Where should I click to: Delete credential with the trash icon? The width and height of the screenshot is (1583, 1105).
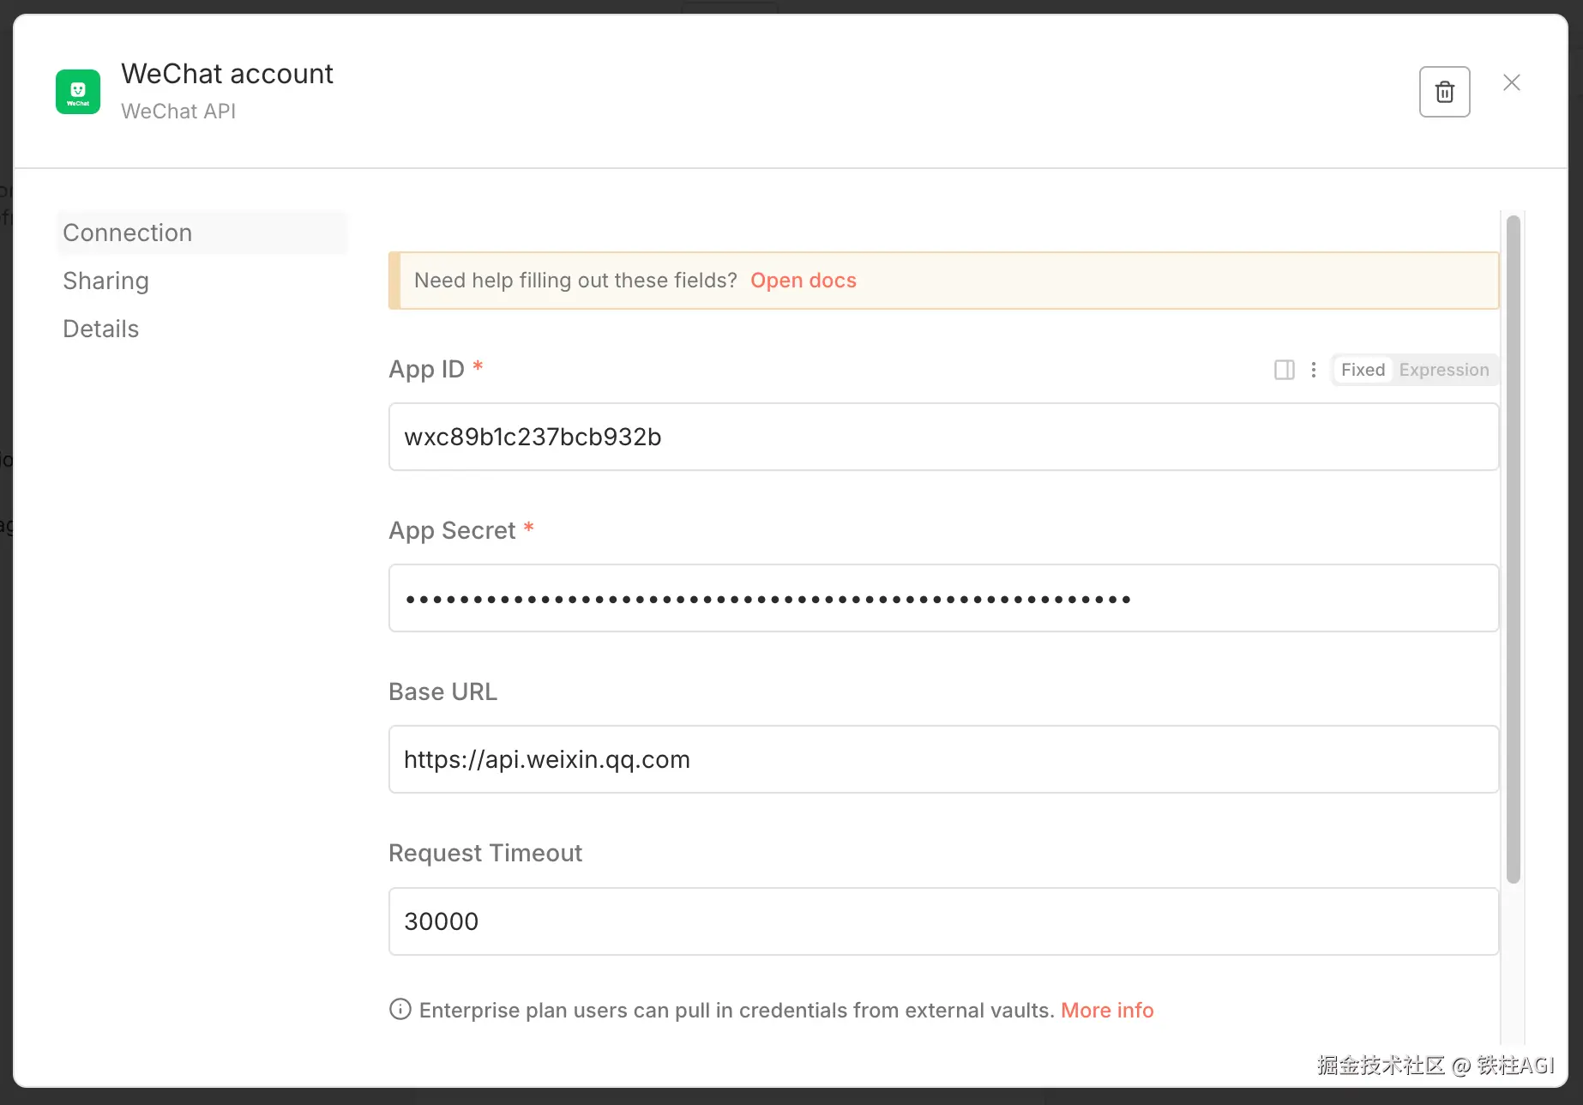click(x=1444, y=92)
